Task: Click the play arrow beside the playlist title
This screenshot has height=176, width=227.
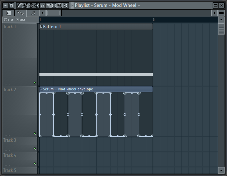Action: coord(72,5)
